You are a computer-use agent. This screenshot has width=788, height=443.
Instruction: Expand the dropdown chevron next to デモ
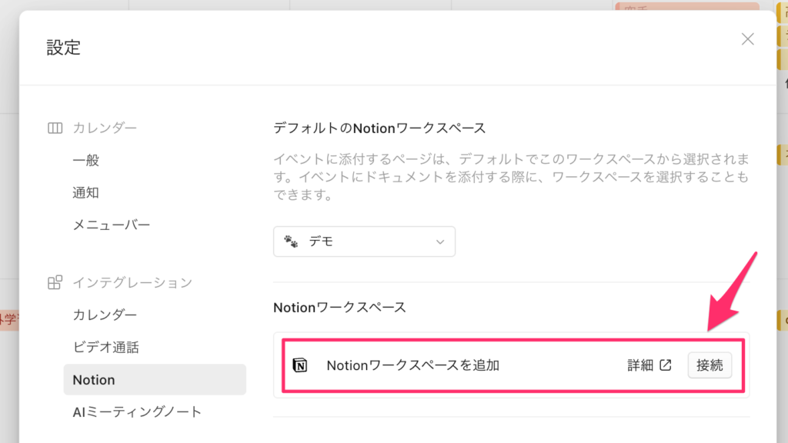click(439, 242)
